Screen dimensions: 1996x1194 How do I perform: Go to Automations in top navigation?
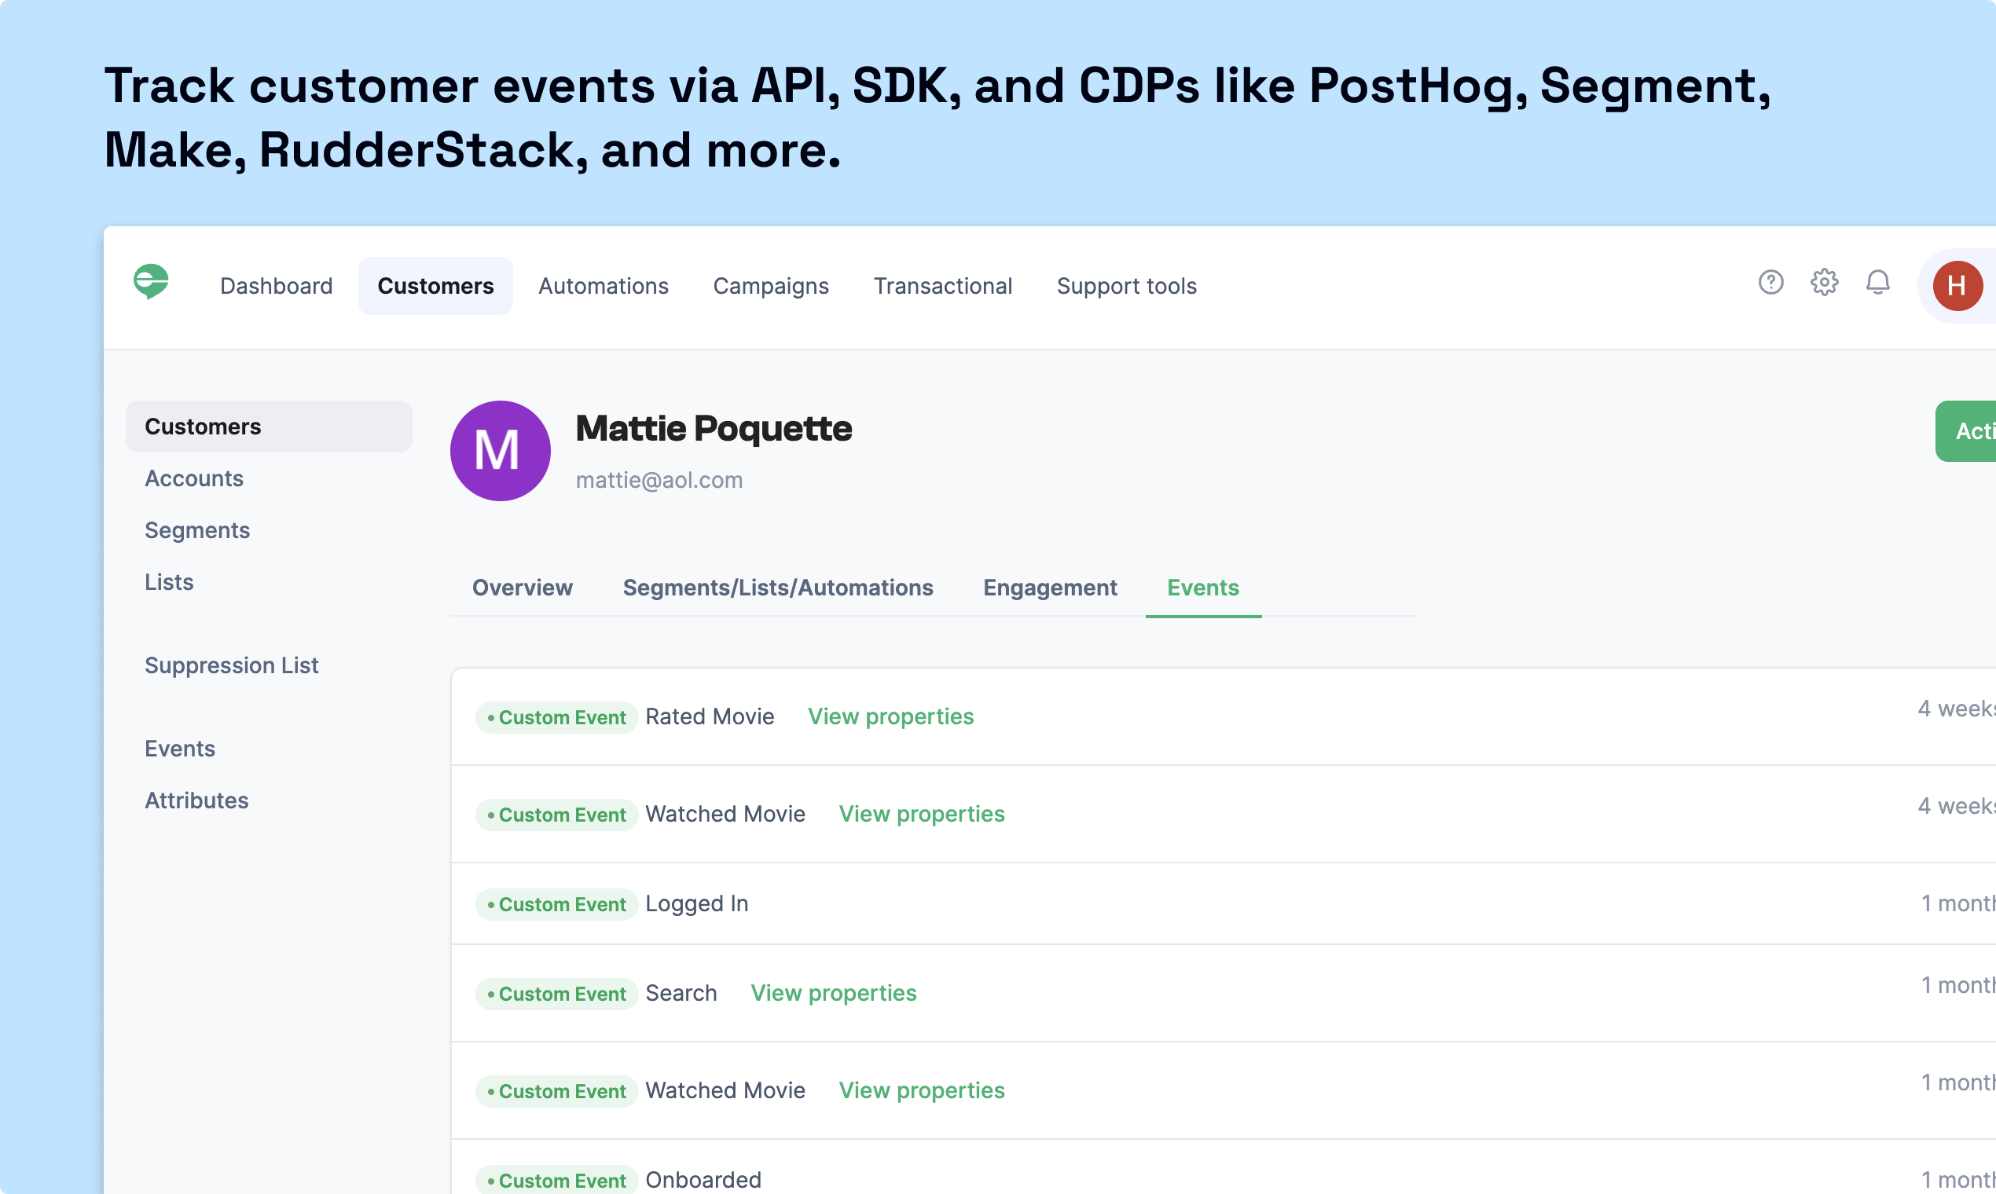click(x=603, y=286)
